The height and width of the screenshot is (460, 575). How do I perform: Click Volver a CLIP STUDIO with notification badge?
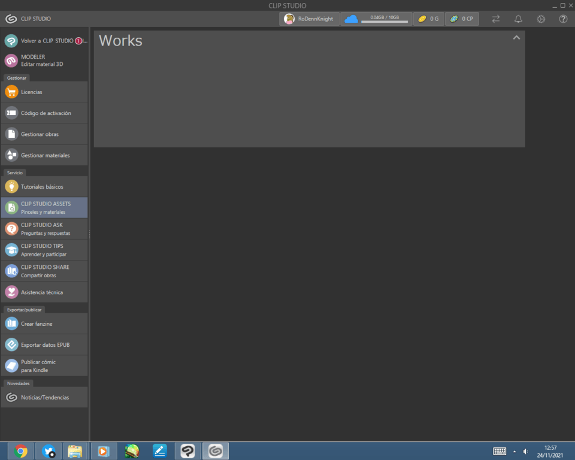[44, 41]
